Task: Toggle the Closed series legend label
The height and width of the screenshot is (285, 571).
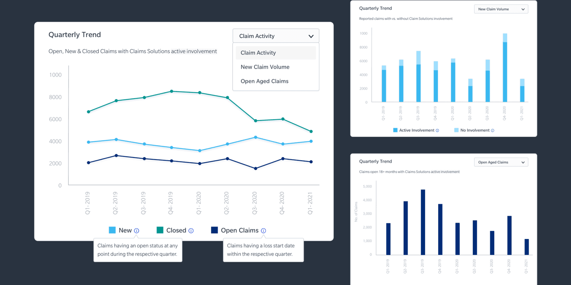Action: pyautogui.click(x=176, y=230)
